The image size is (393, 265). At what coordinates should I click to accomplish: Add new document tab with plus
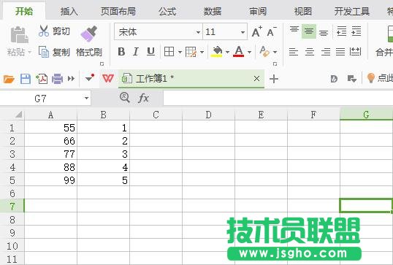(x=274, y=79)
